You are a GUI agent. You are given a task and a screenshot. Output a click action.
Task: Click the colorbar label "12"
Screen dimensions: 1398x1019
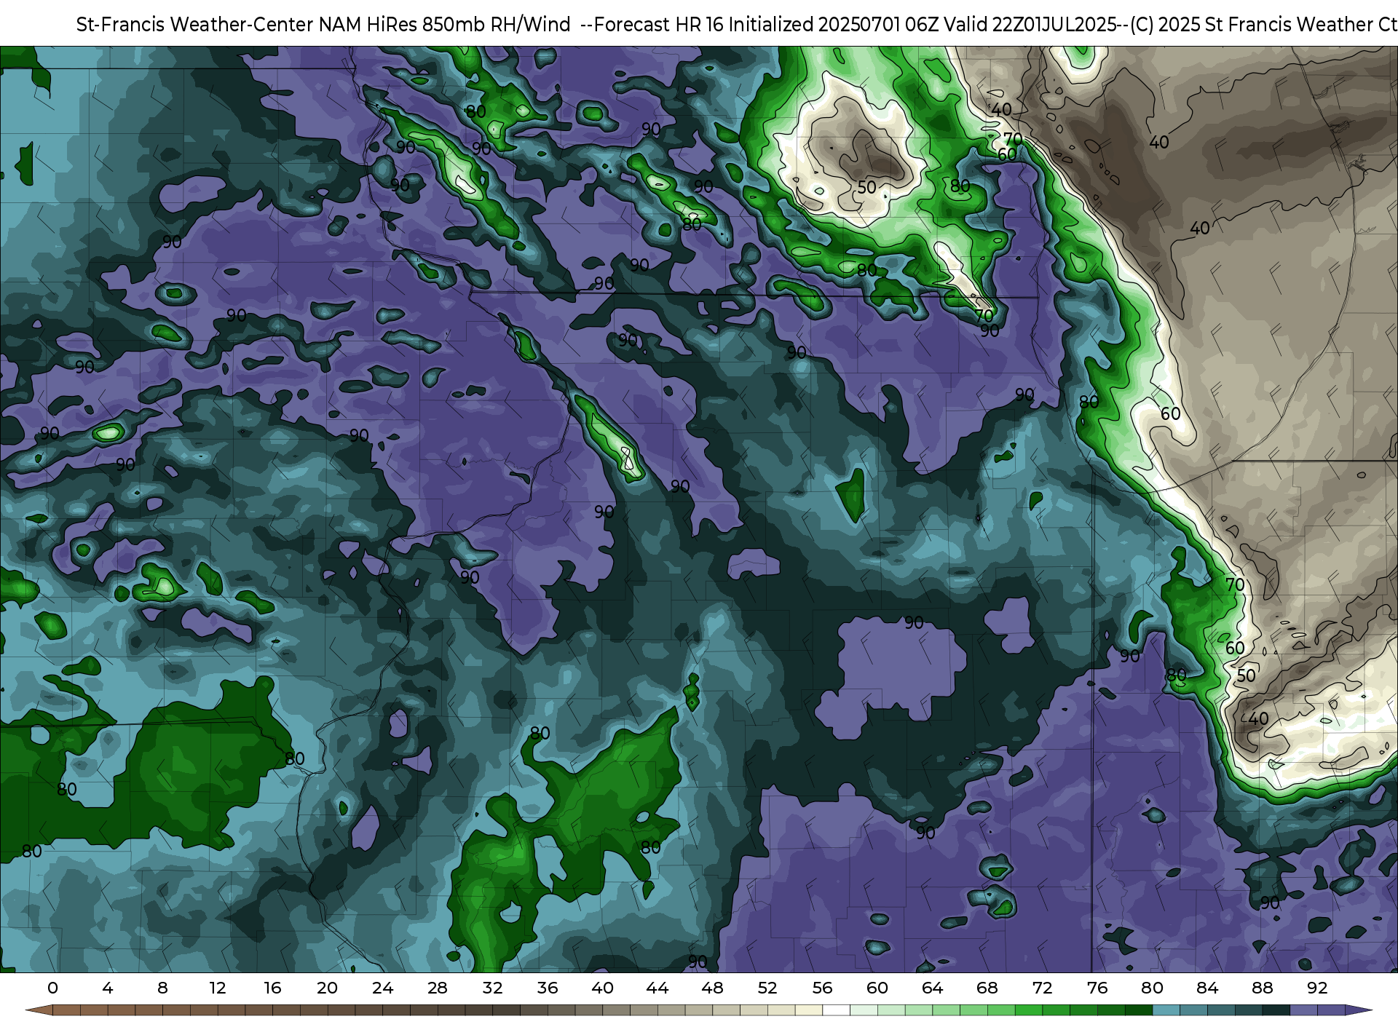[218, 988]
